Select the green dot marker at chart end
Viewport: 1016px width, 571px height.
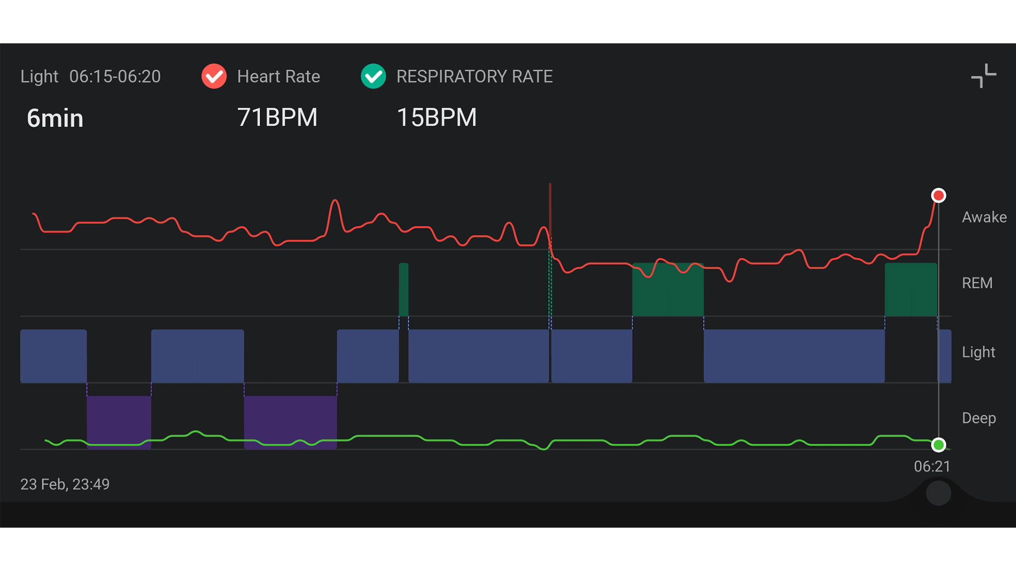point(938,446)
